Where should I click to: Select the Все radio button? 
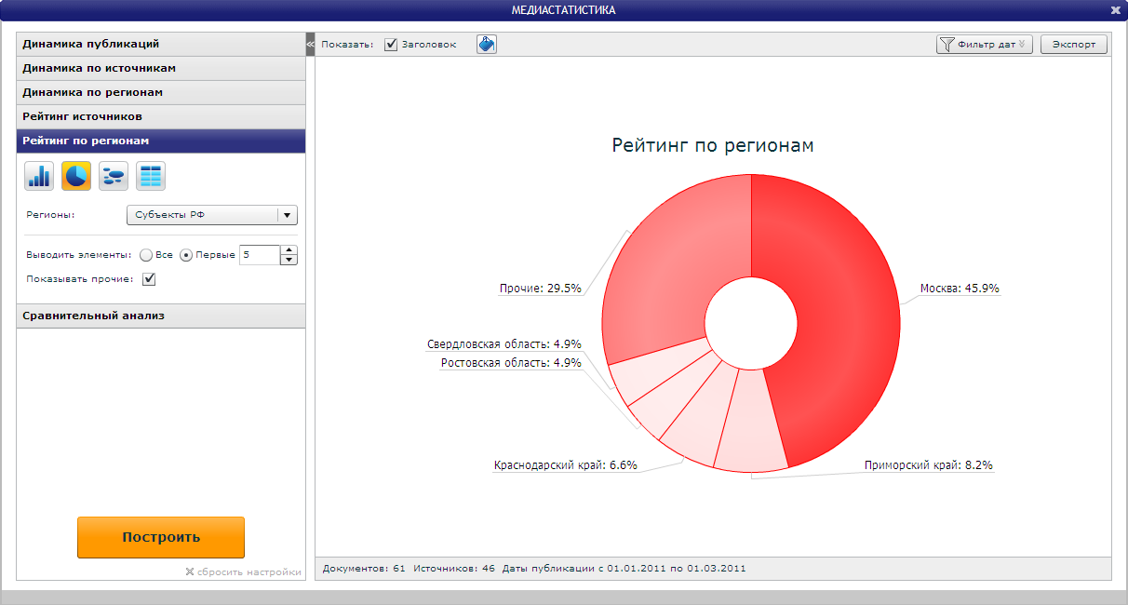pos(146,255)
